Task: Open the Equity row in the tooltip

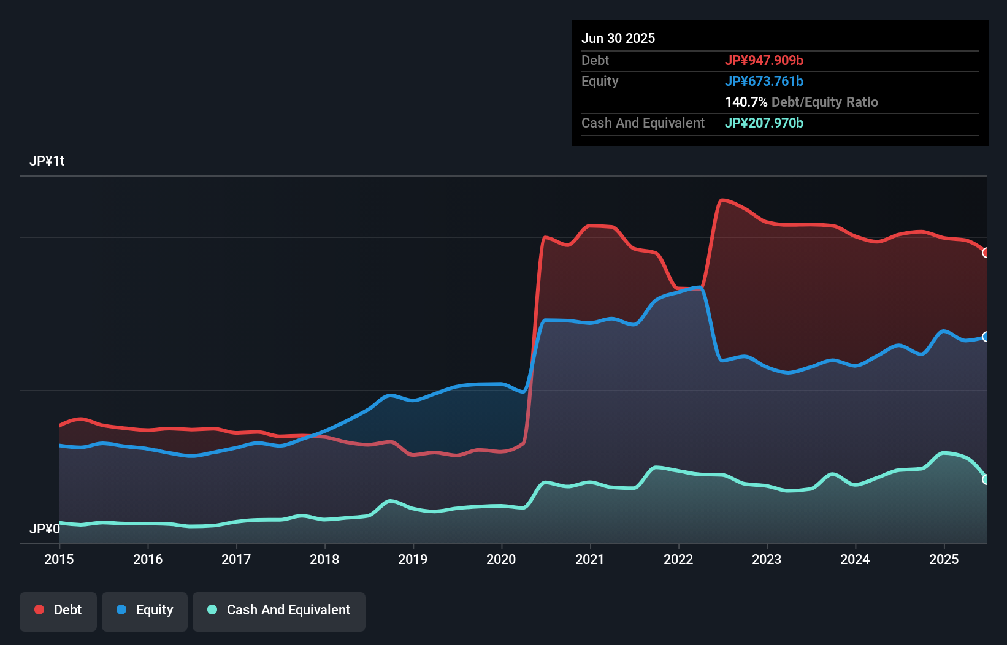Action: coord(600,81)
